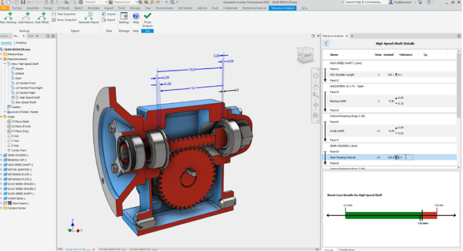This screenshot has height=251, width=463.
Task: Select Center Point under Origin
Action: 18,150
